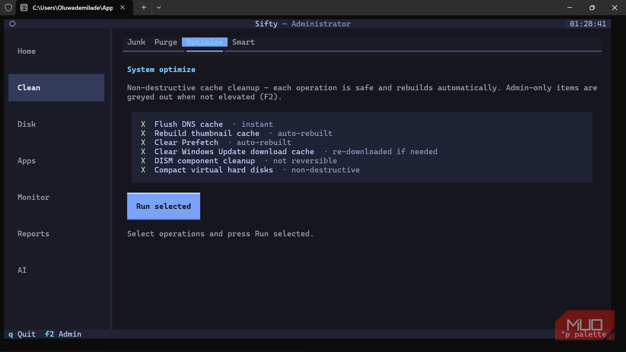626x352 pixels.
Task: Toggle the Flush DNS cache checkbox
Action: [143, 124]
